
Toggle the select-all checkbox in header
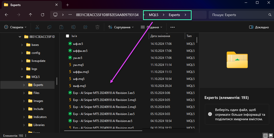67,36
